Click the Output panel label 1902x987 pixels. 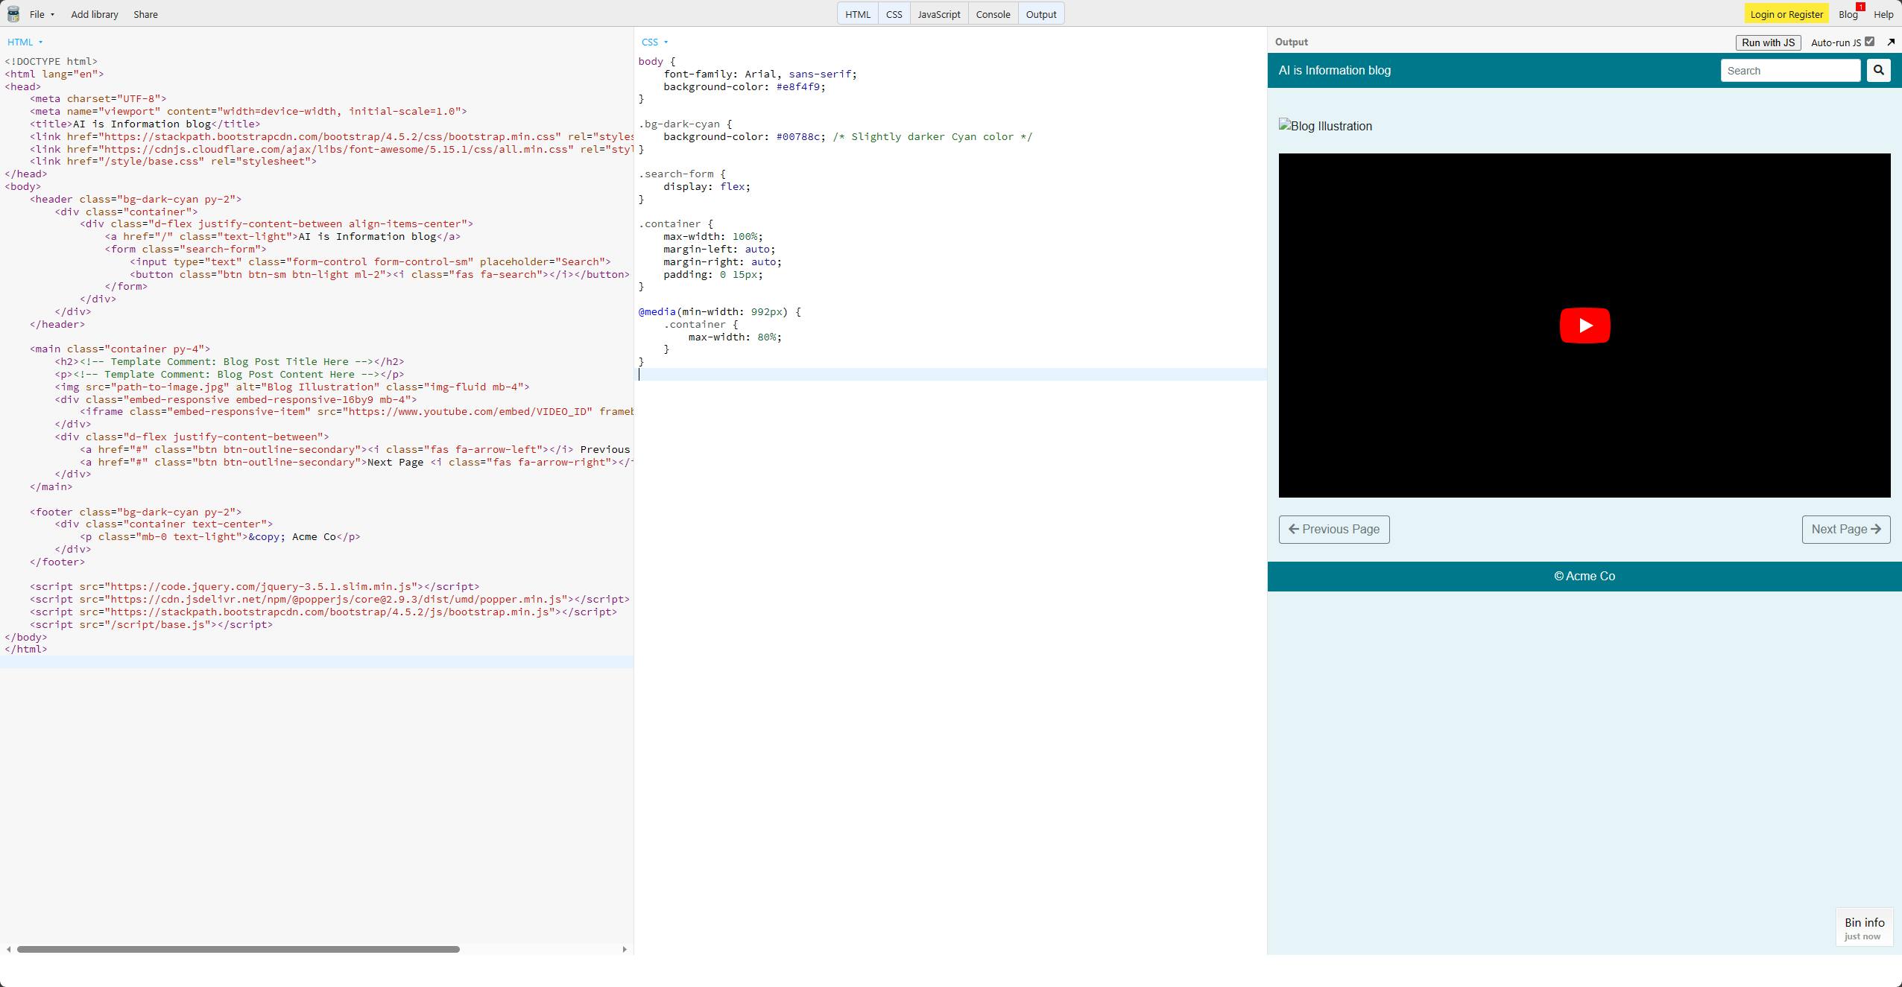point(1291,42)
